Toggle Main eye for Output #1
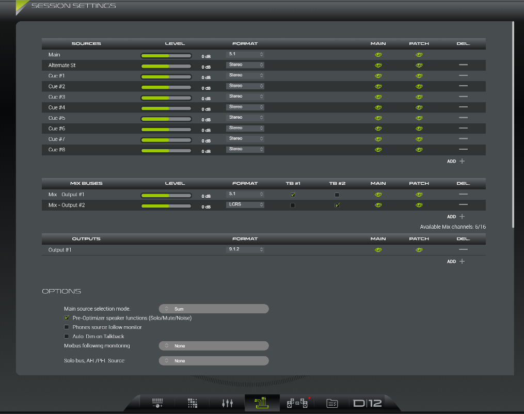The height and width of the screenshot is (414, 524). [378, 250]
